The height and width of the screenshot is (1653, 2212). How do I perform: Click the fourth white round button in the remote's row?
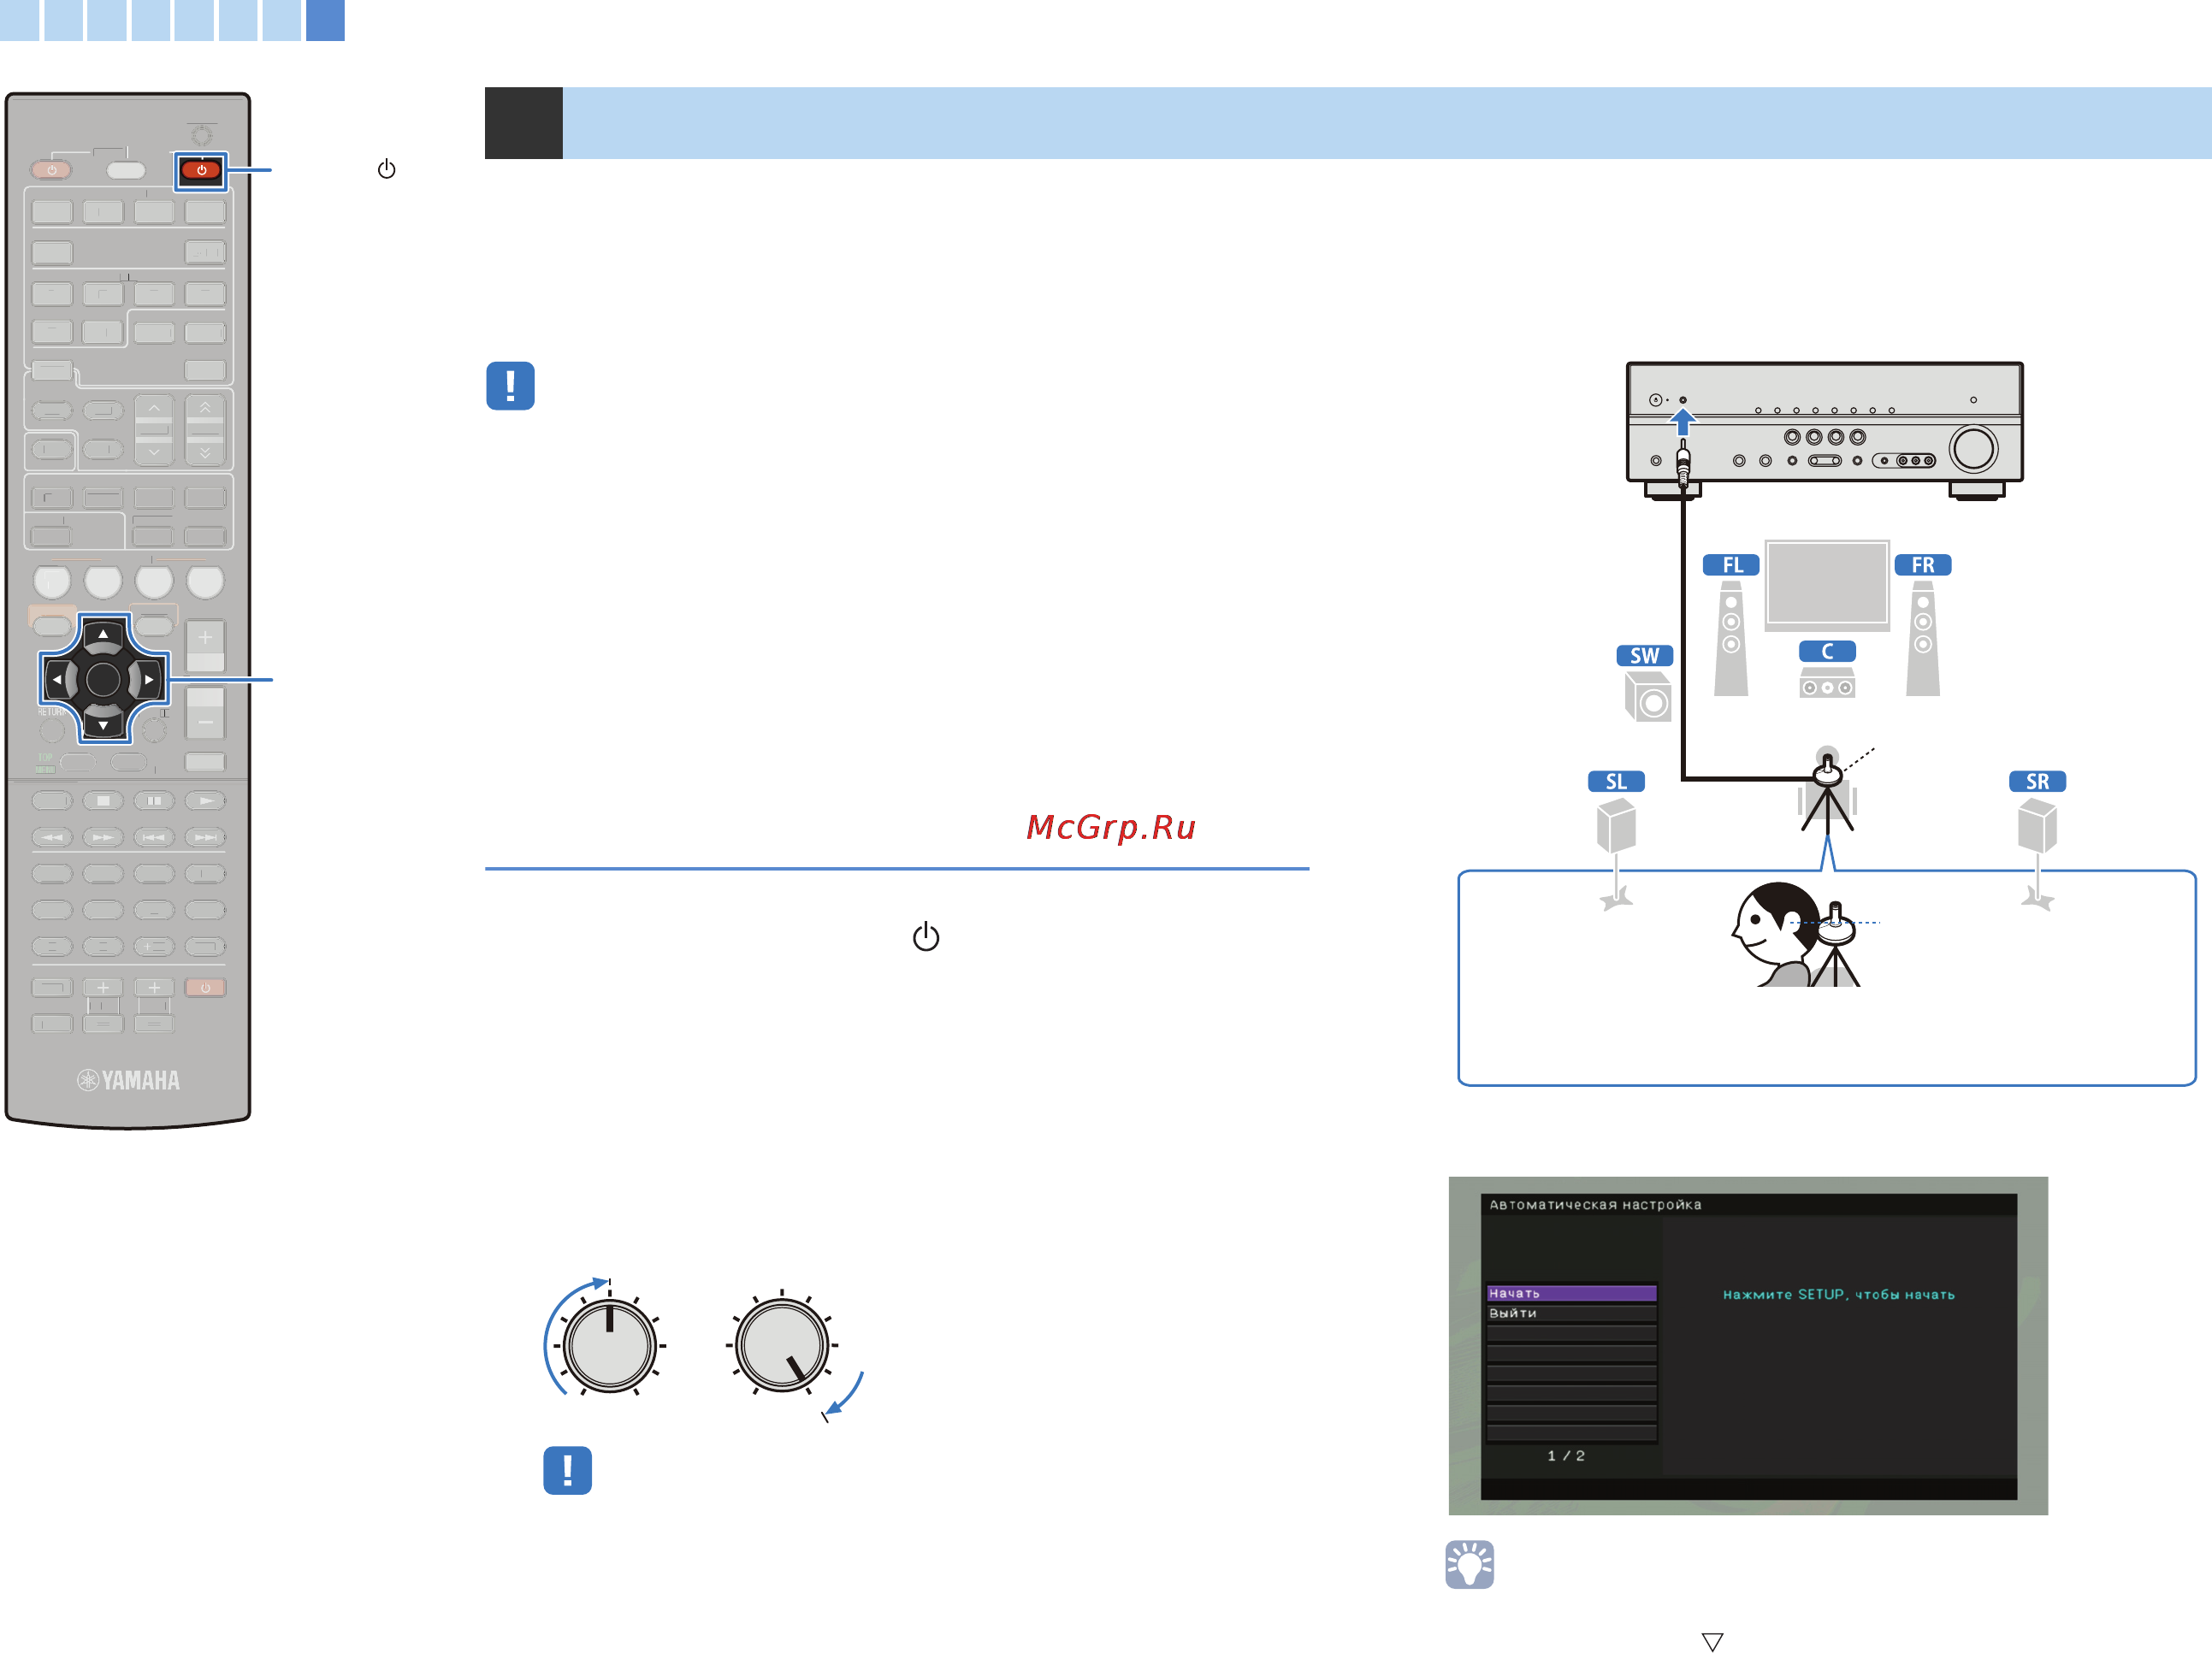[205, 581]
